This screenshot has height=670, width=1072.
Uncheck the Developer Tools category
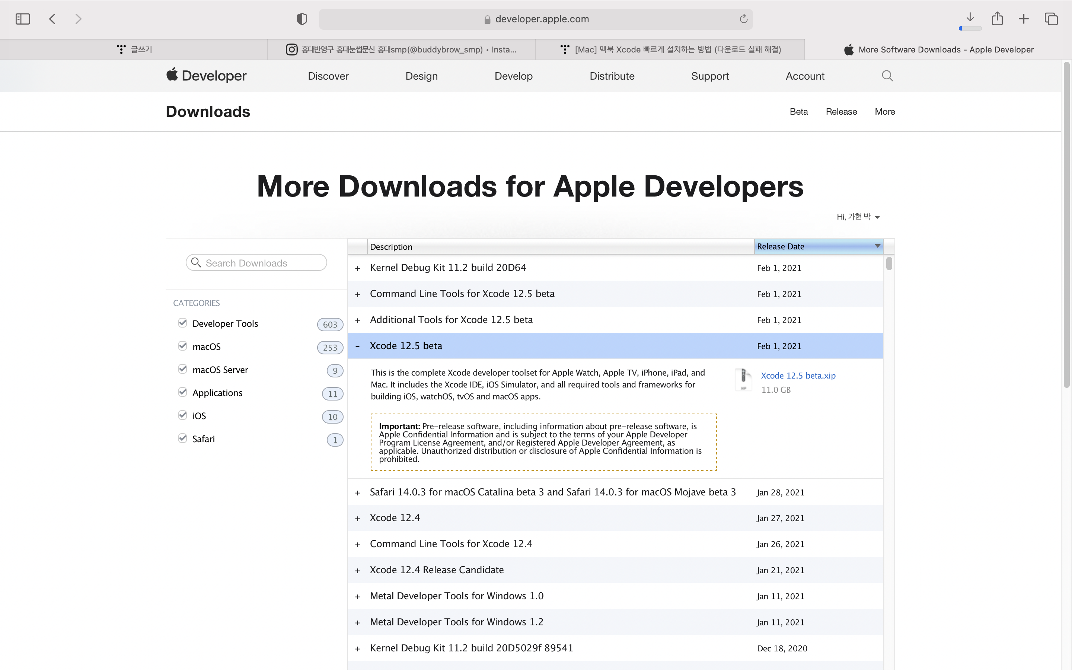[182, 323]
